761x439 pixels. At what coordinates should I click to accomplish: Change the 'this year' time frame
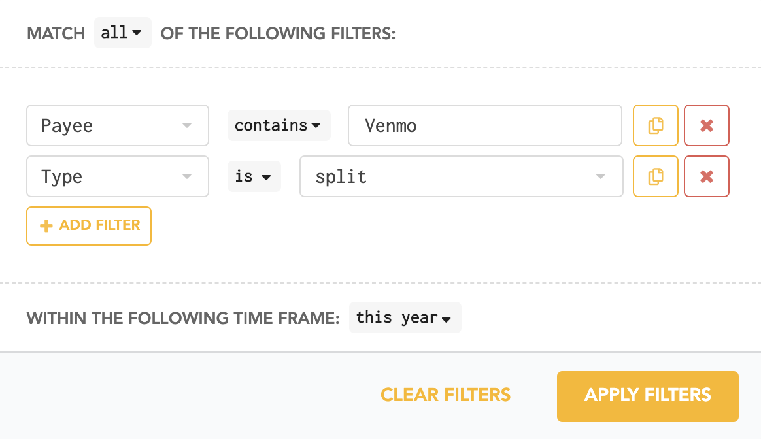click(405, 317)
